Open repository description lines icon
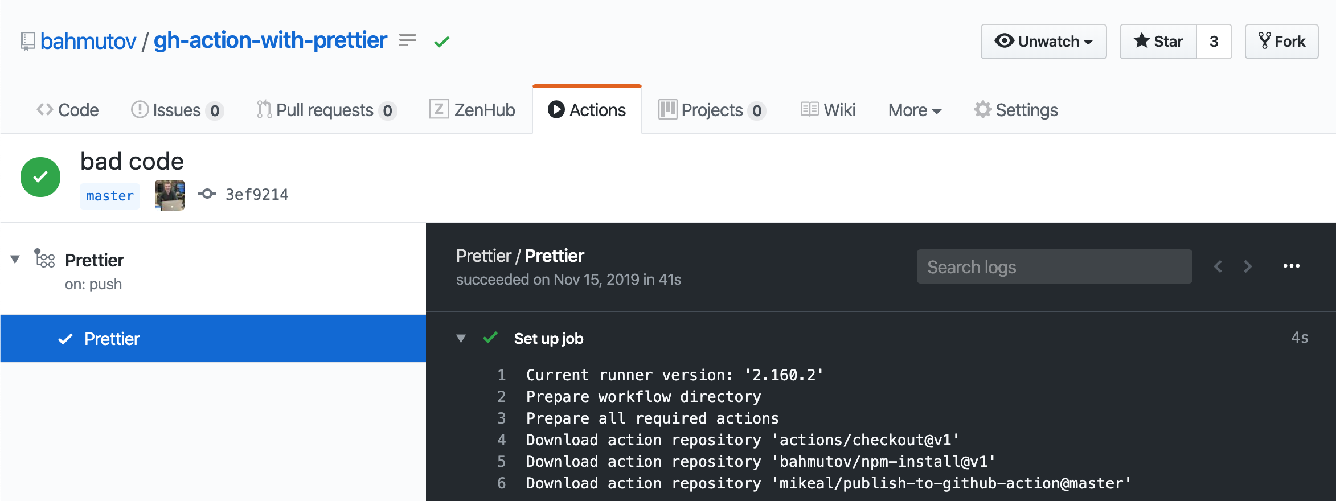1336x501 pixels. (408, 40)
